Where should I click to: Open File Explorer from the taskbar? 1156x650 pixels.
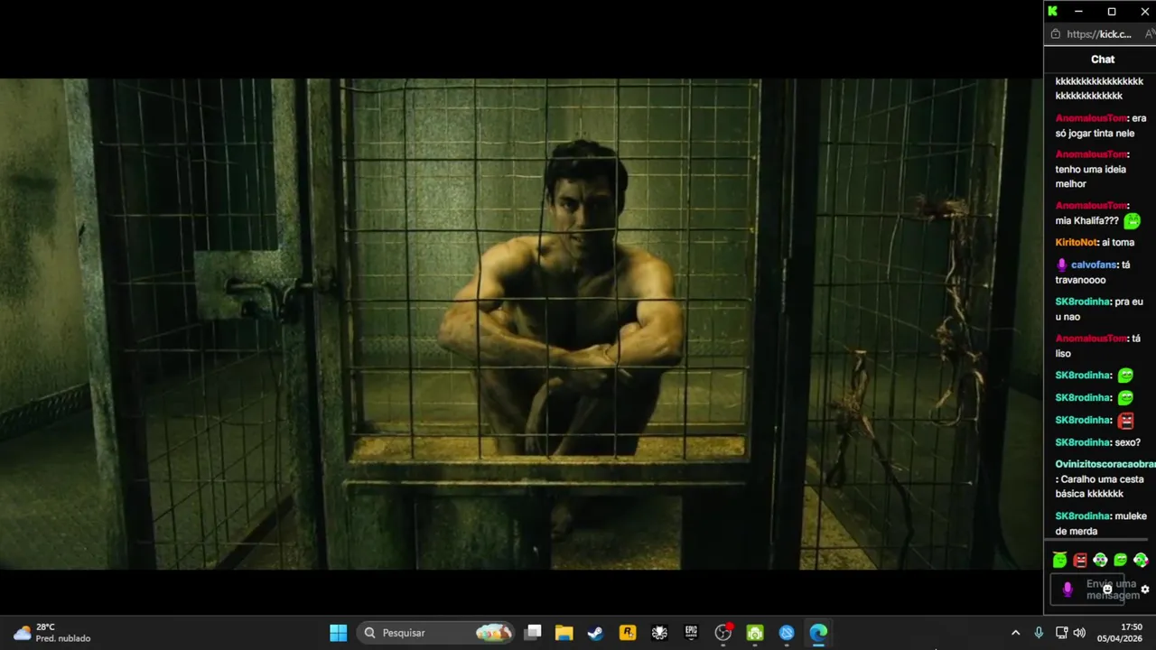pyautogui.click(x=564, y=633)
